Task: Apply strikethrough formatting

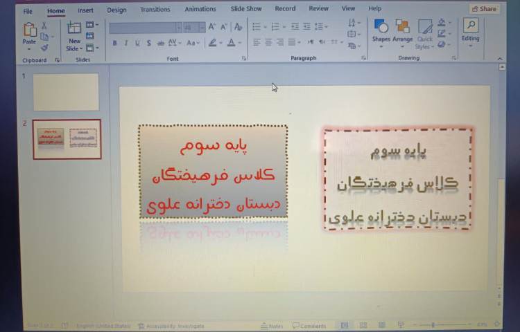Action: [161, 43]
